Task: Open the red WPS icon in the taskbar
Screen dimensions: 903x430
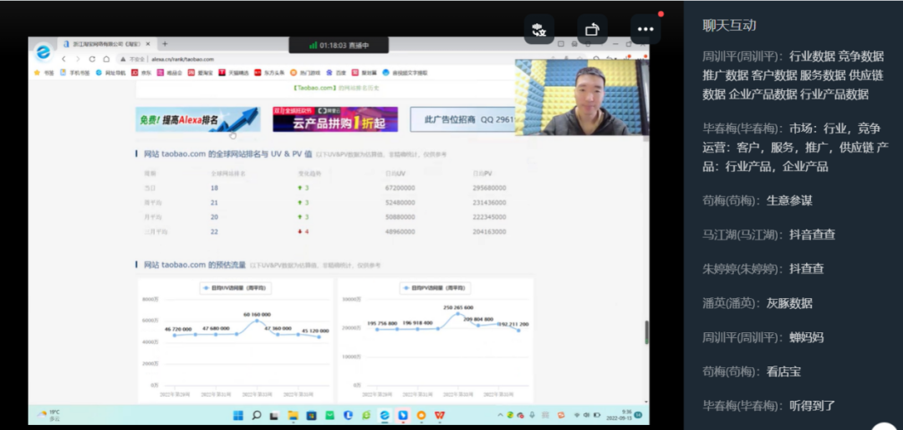Action: (439, 415)
